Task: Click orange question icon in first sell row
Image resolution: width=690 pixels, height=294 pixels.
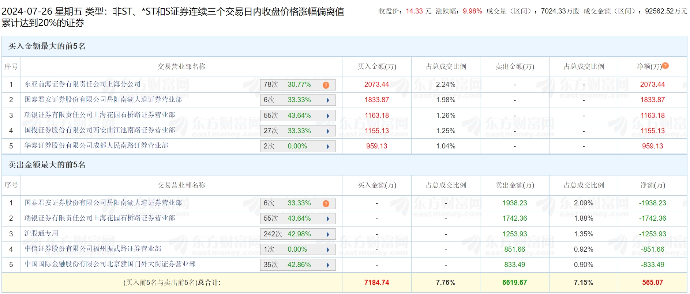Action: 326,204
